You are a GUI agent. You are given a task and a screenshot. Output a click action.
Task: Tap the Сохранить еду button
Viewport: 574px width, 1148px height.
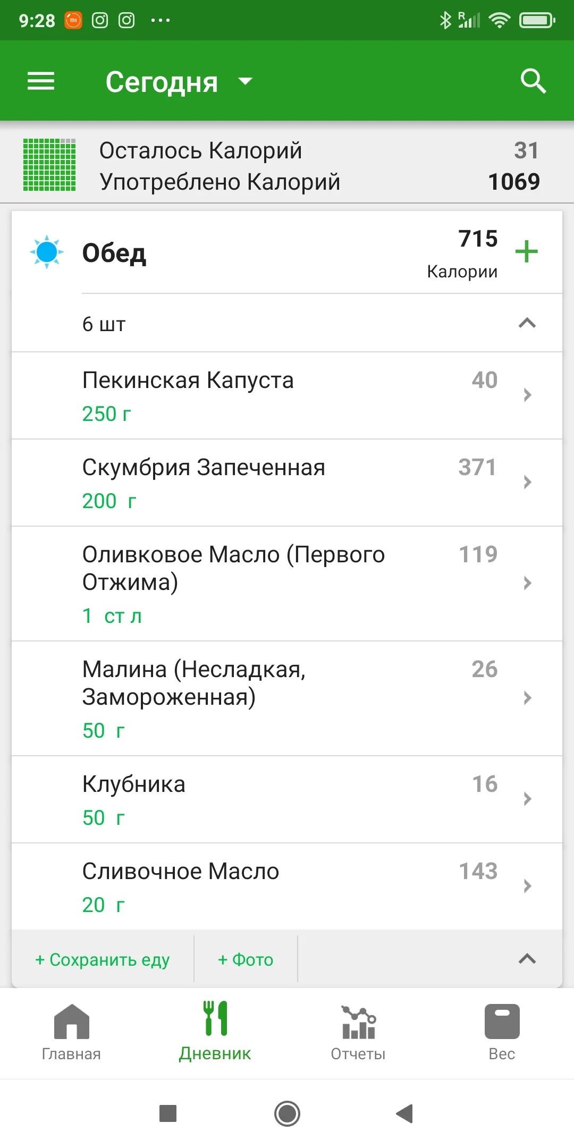pos(103,960)
